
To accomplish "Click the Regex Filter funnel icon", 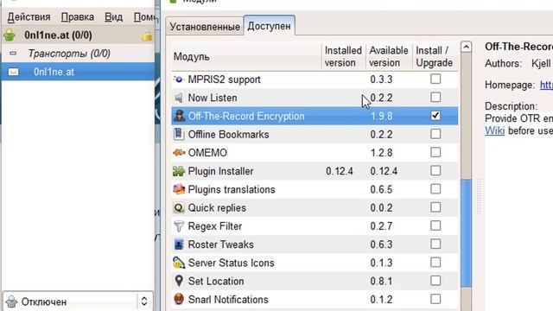I will (179, 226).
